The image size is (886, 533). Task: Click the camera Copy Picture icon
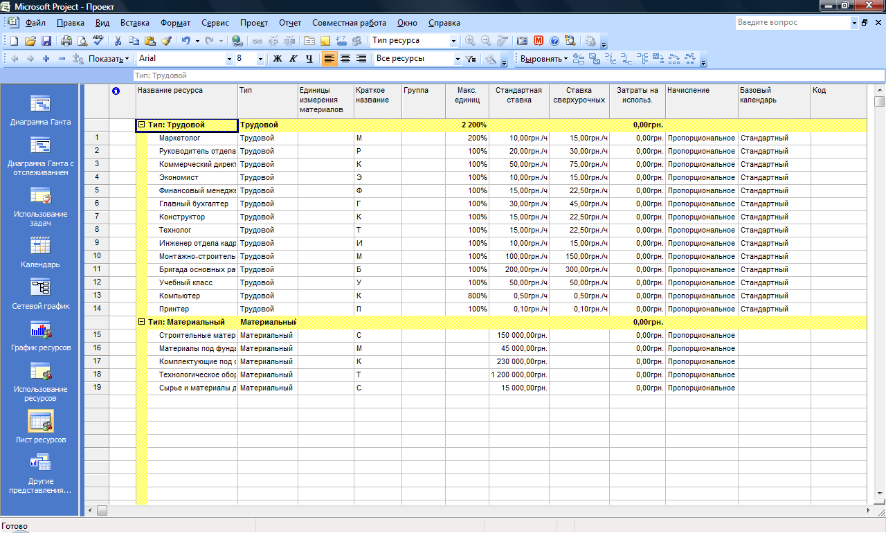click(x=523, y=41)
